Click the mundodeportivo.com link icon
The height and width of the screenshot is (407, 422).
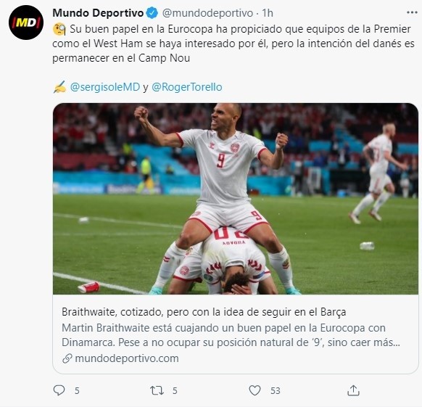coord(67,358)
